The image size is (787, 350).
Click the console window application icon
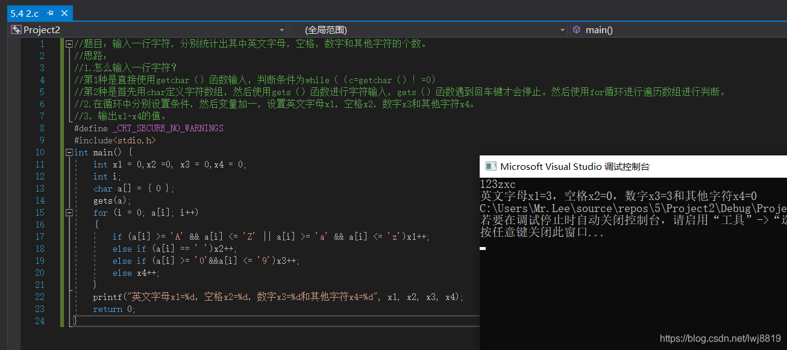[491, 166]
